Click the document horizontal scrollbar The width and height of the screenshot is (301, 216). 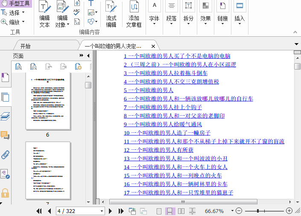[183, 202]
